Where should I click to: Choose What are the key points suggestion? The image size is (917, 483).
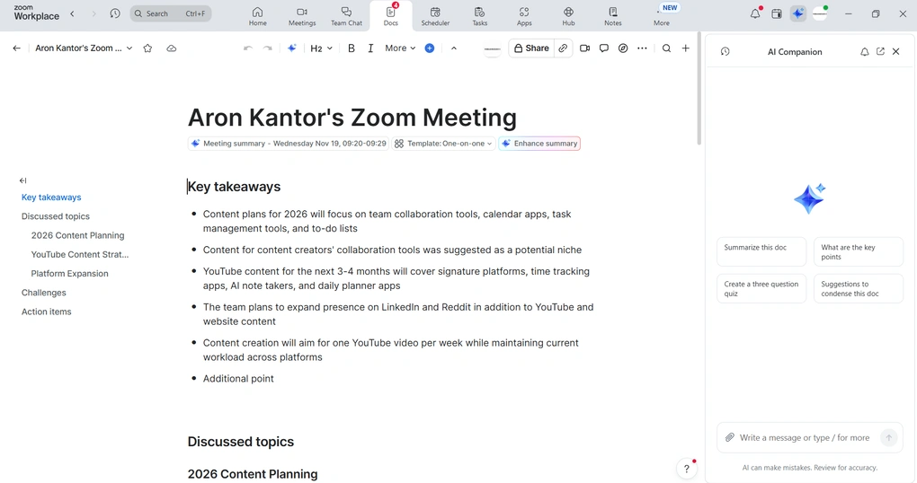(x=859, y=251)
